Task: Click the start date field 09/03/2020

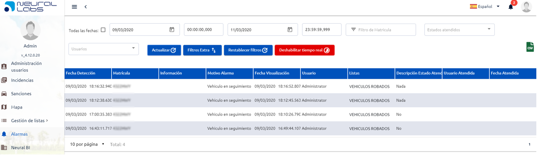Action: [x=144, y=29]
